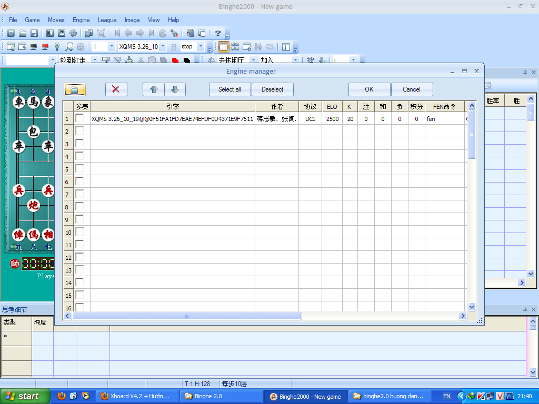
Task: Click the red flag icon in third toolbar
Action: pos(175,60)
